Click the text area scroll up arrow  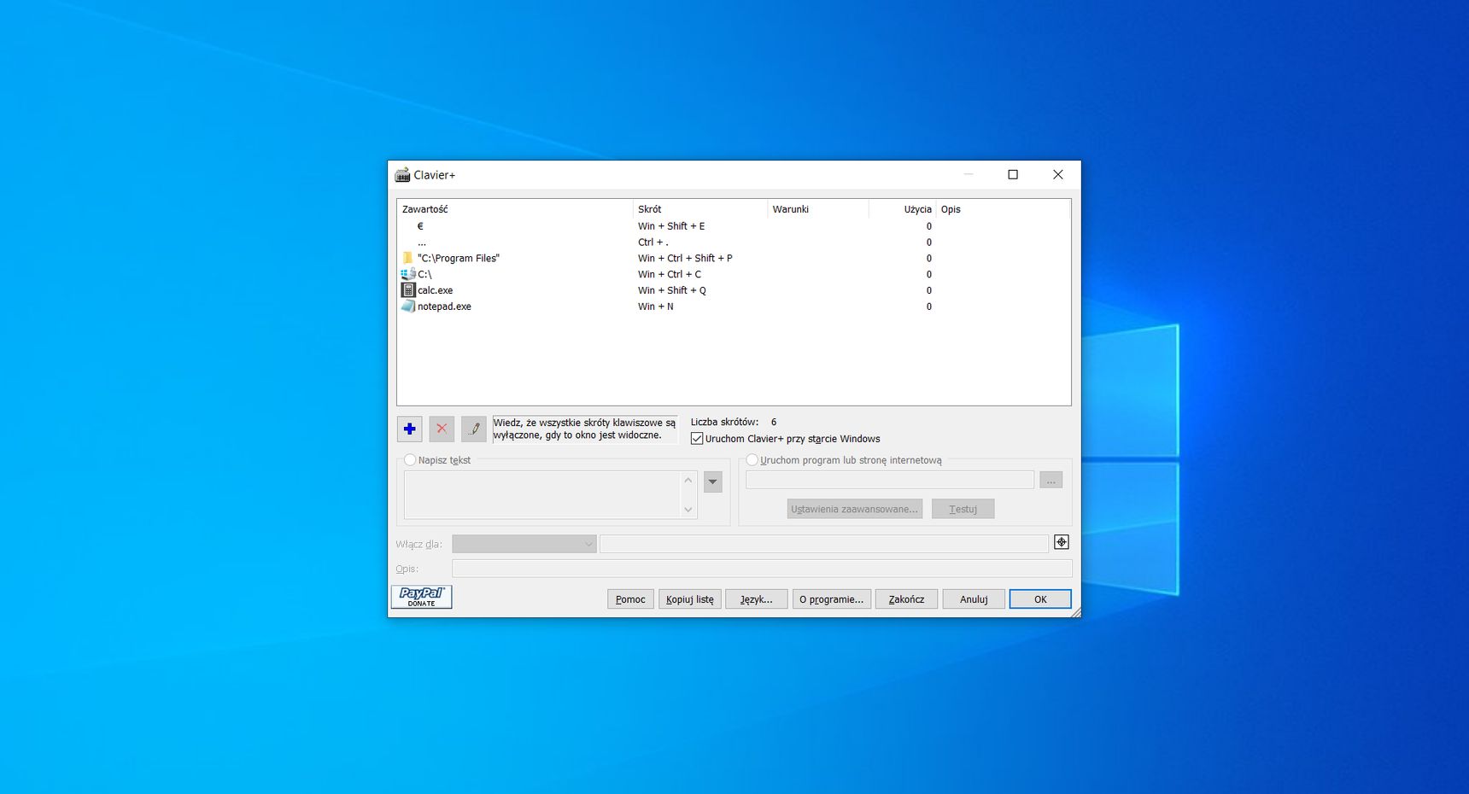[x=688, y=480]
